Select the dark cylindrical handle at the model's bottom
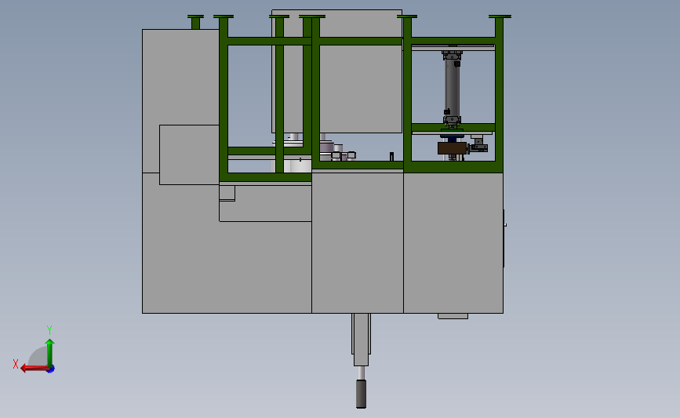 (x=361, y=394)
